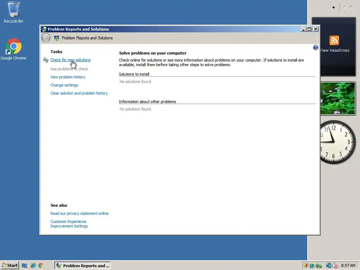Click the Information about other problems header
The width and height of the screenshot is (360, 270).
(x=147, y=102)
